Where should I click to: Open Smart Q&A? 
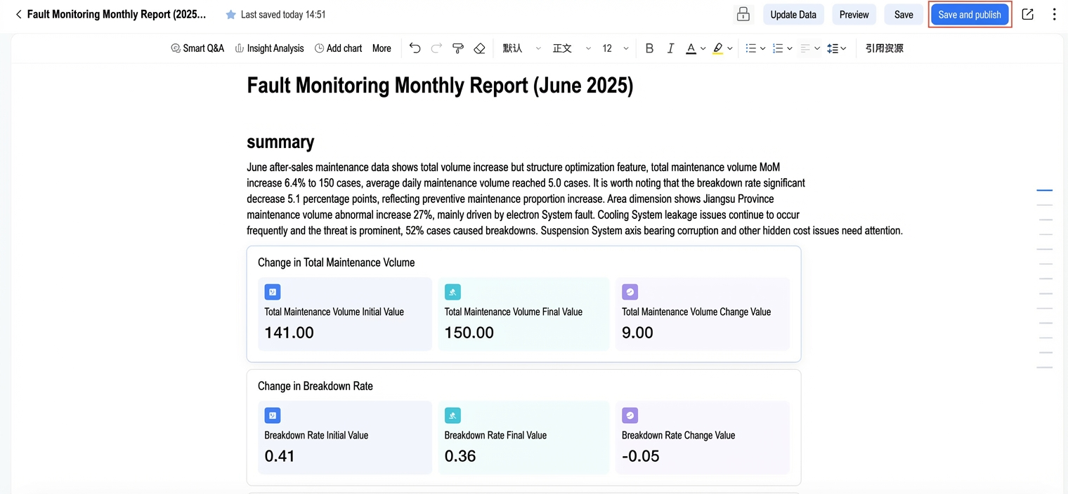[x=197, y=48]
